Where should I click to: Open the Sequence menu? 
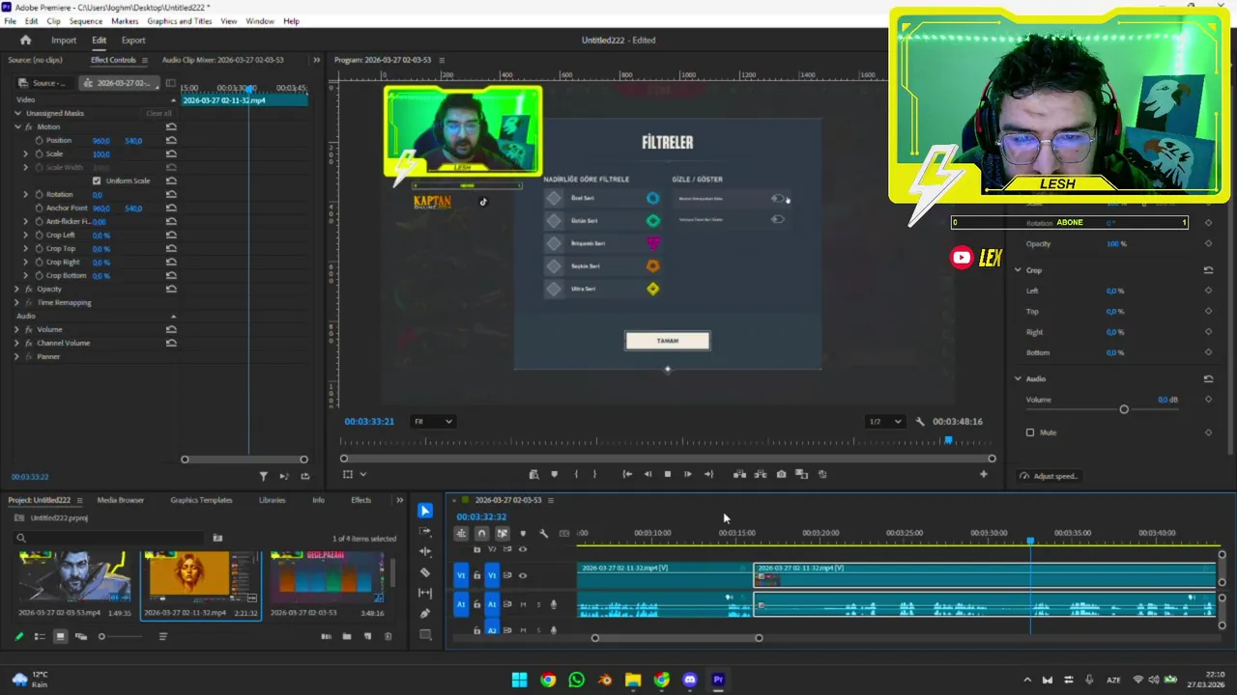point(86,21)
